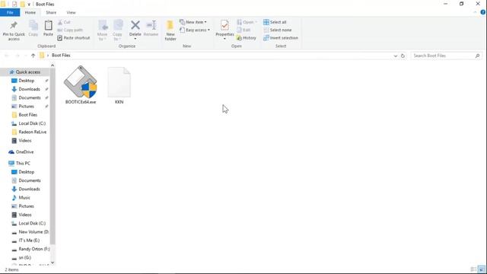The image size is (487, 274).
Task: Click Select none
Action: tap(277, 30)
